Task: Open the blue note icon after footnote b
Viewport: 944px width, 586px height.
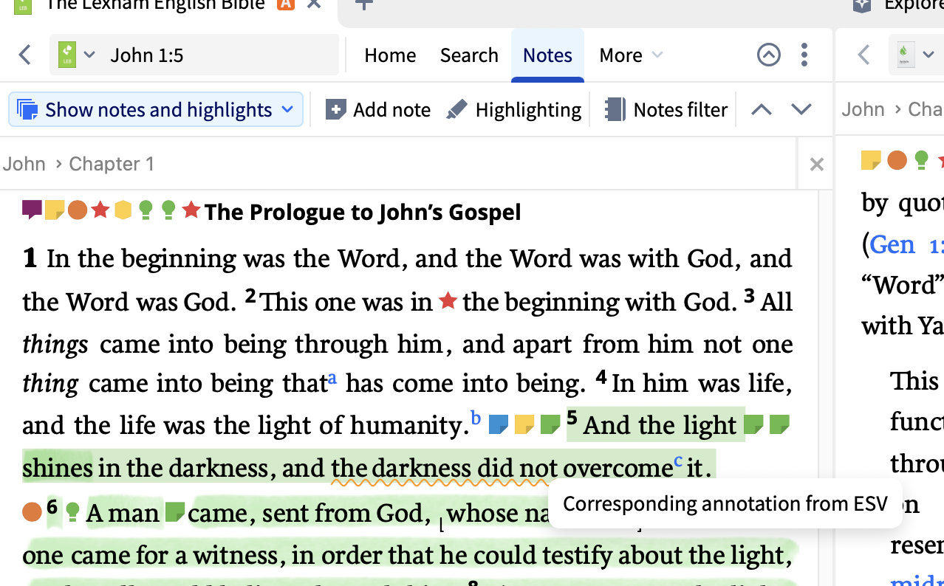Action: tap(499, 424)
